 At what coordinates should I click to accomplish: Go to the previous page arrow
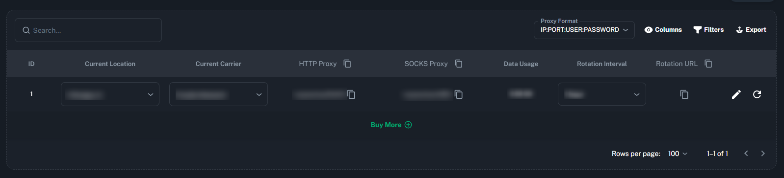746,154
